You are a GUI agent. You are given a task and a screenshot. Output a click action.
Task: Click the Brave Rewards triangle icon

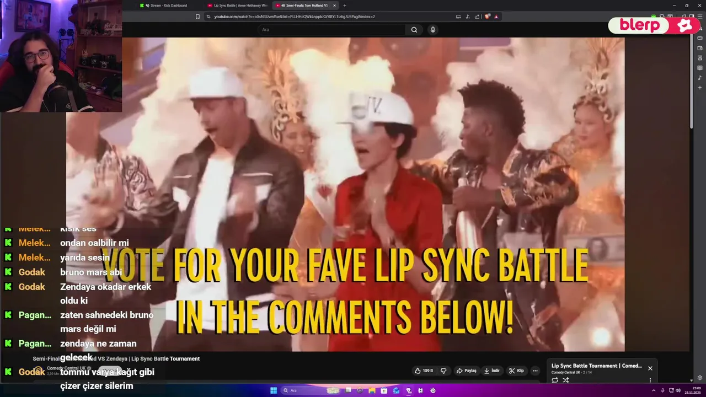[x=496, y=17]
